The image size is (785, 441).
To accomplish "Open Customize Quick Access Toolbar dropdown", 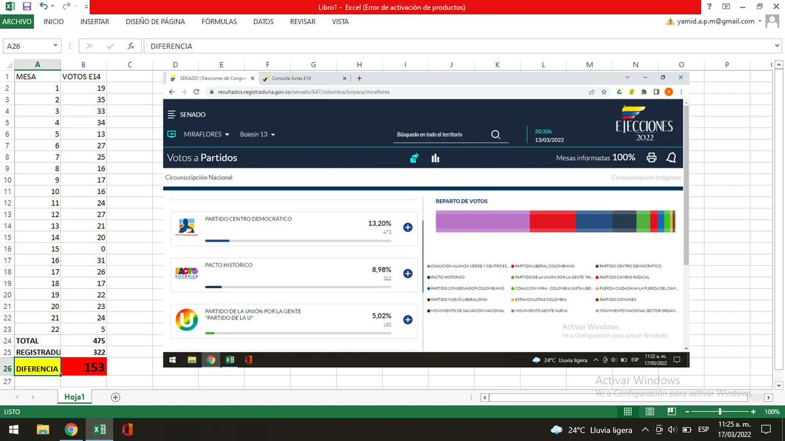I will click(x=86, y=7).
